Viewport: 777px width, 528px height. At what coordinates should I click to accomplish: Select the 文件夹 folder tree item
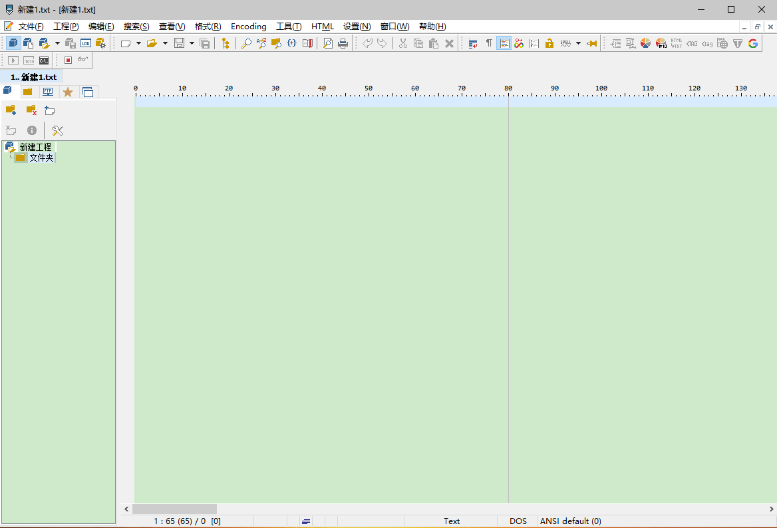click(41, 158)
